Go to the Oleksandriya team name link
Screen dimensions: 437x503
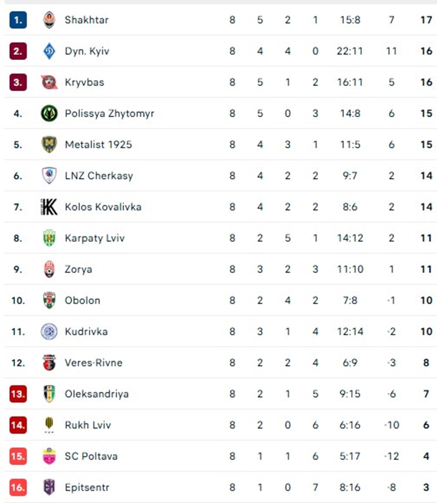(97, 394)
